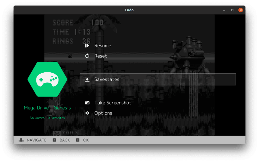Click the OK key X icon

[x=77, y=140]
